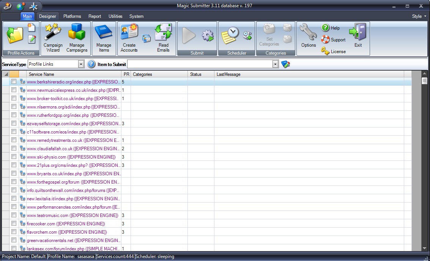Expand the Item to Submit dropdown arrow
The width and height of the screenshot is (430, 261).
(x=275, y=64)
